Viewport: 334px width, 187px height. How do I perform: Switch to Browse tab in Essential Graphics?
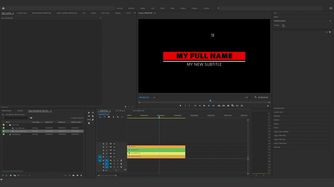click(277, 25)
